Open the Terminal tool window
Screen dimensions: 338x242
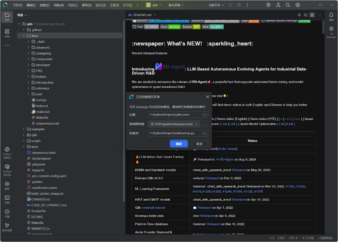pos(7,199)
